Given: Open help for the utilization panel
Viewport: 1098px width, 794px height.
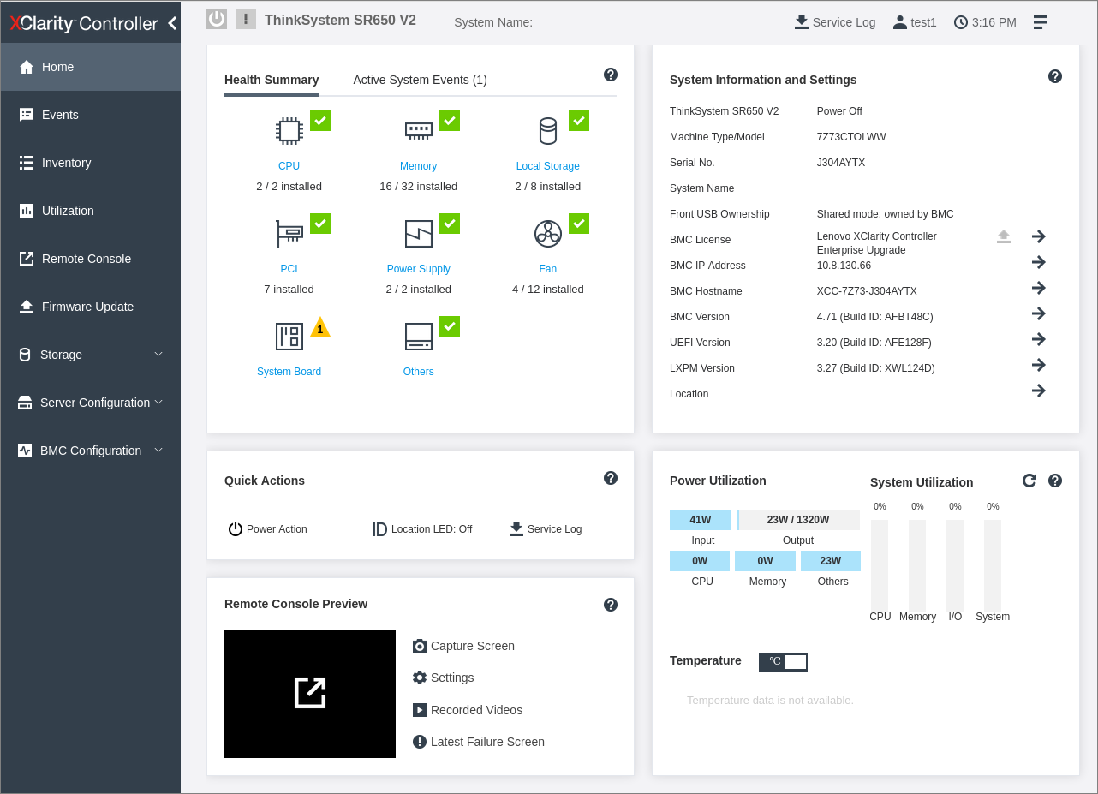Looking at the screenshot, I should click(x=1055, y=481).
